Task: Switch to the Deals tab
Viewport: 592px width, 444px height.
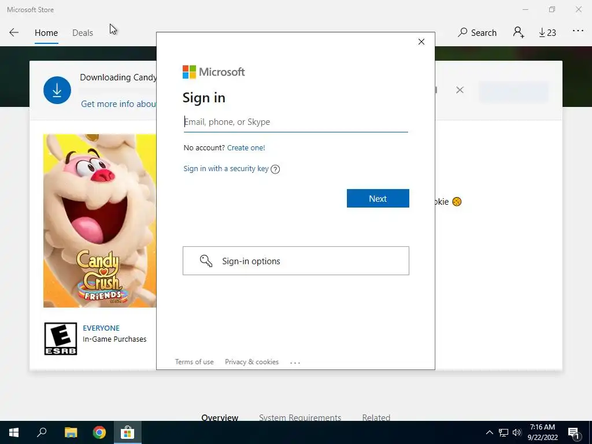Action: pyautogui.click(x=82, y=33)
